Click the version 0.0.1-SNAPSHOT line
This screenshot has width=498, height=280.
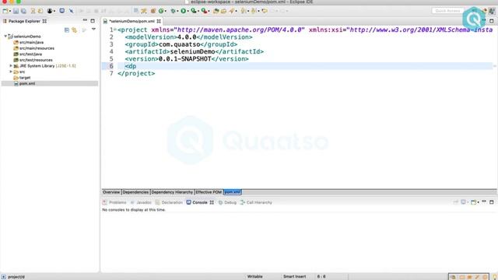point(187,59)
